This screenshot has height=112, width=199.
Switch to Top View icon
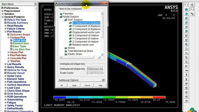click(x=186, y=27)
